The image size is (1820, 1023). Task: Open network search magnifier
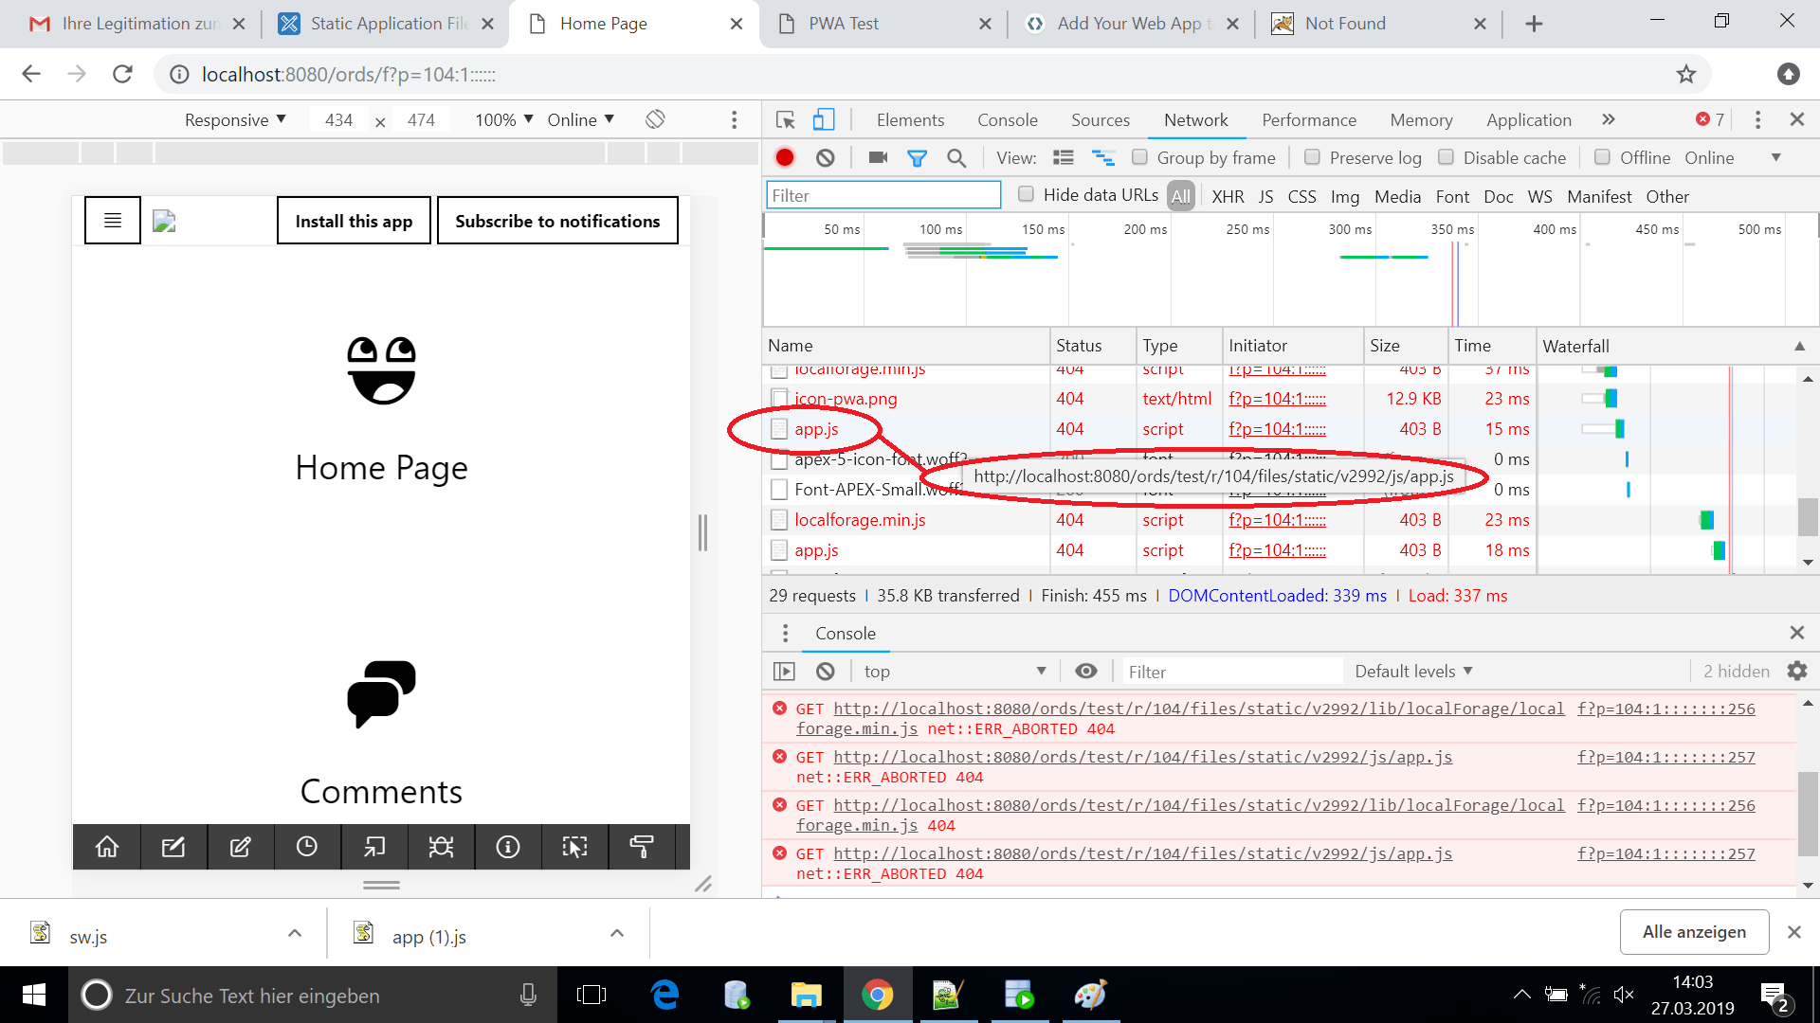[956, 158]
